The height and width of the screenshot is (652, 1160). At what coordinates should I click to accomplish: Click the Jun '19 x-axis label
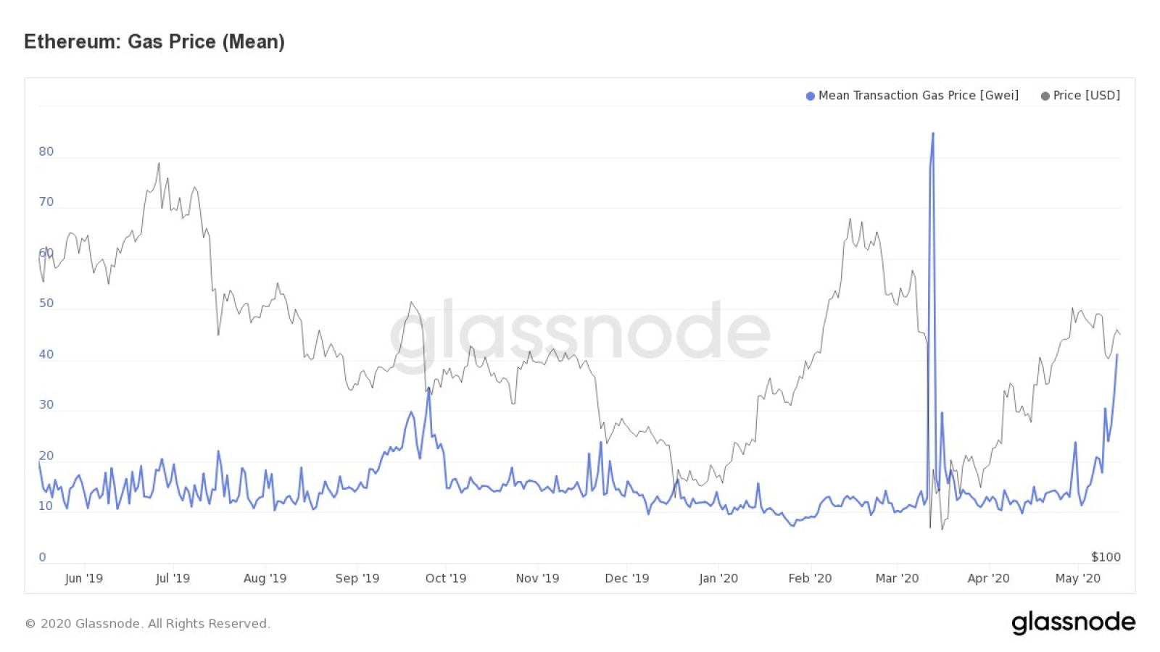[84, 578]
